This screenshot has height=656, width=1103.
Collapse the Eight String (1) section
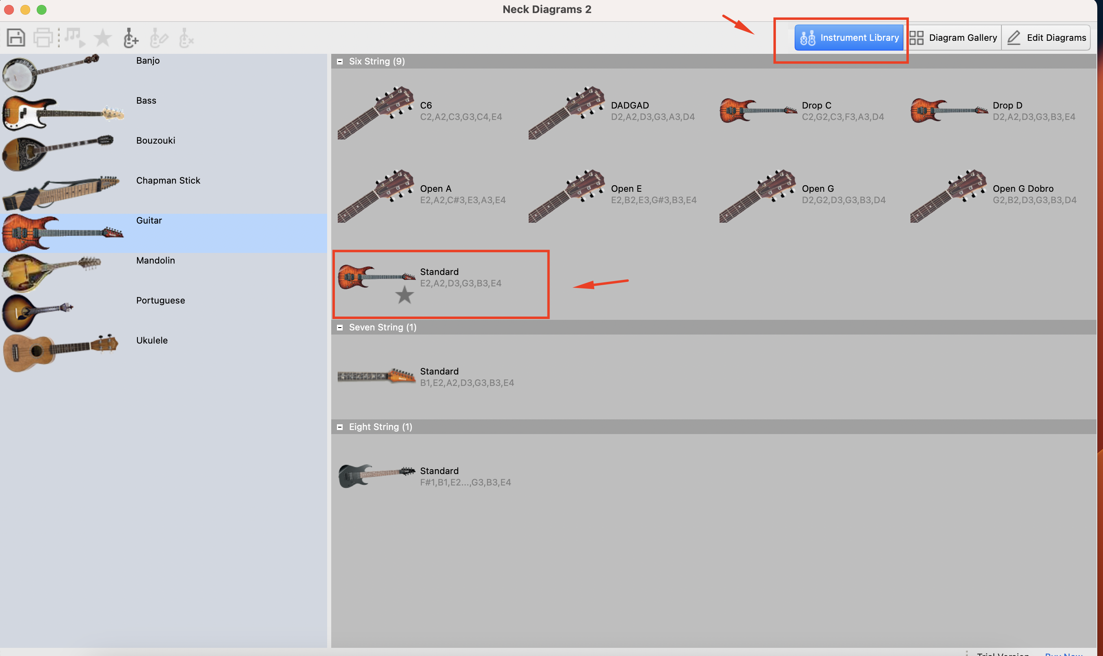pyautogui.click(x=340, y=427)
